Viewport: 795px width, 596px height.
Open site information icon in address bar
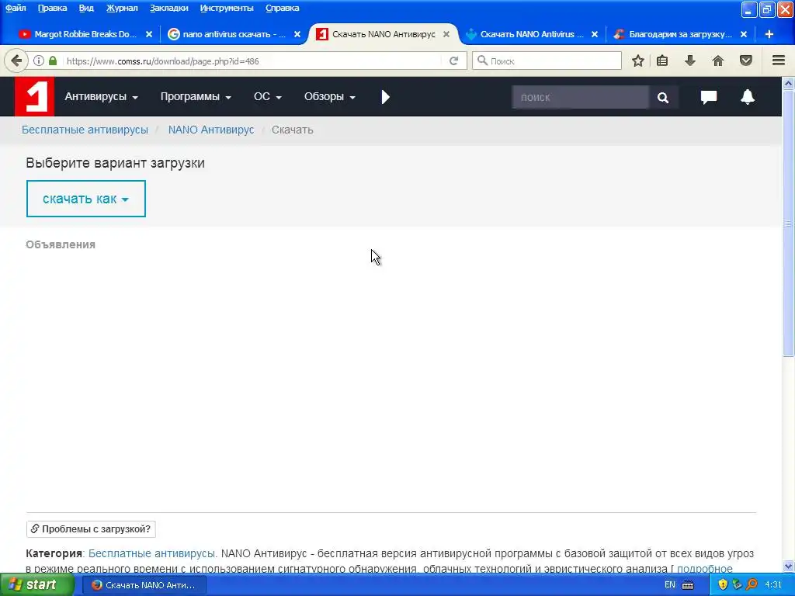pos(39,61)
